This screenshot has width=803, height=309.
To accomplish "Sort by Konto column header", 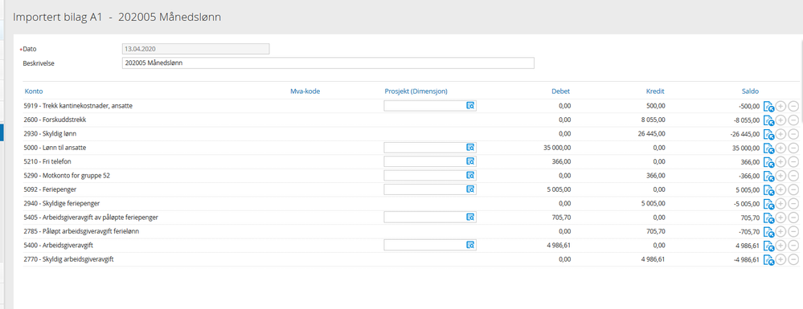I will [33, 91].
